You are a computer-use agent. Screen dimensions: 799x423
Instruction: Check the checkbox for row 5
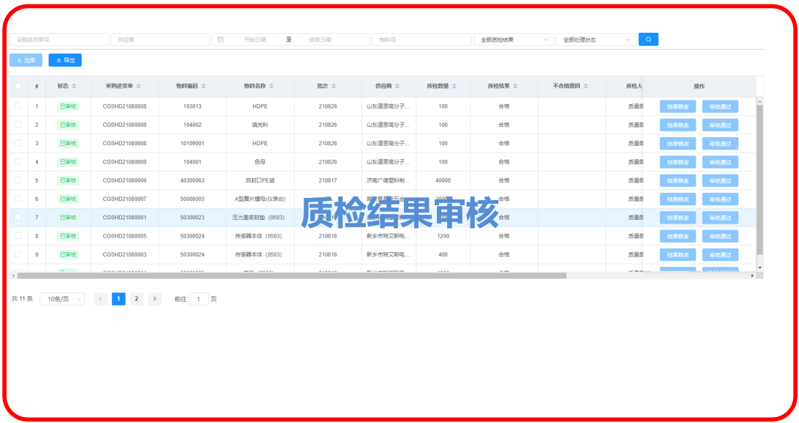click(x=18, y=180)
